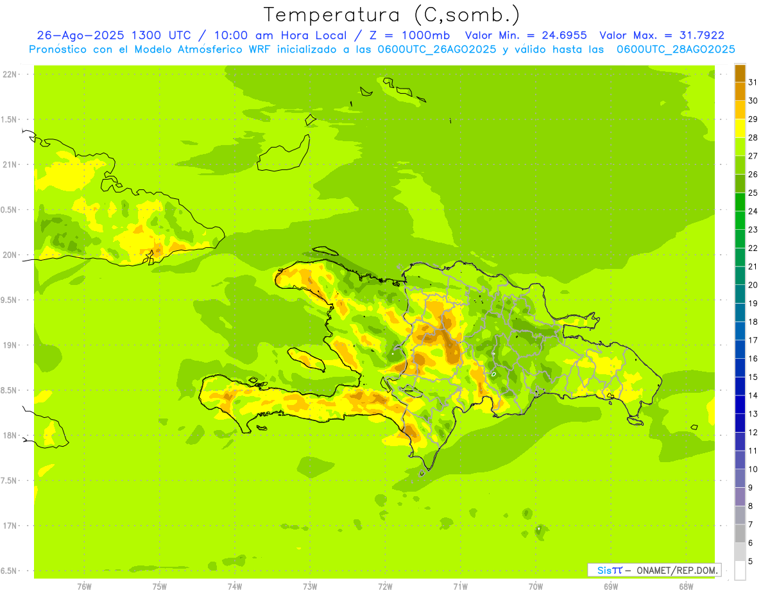Click the legend value 23
Viewport: 770px width, 595px height.
[753, 229]
